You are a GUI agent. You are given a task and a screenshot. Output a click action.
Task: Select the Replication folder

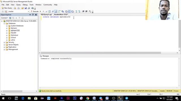pos(12,47)
